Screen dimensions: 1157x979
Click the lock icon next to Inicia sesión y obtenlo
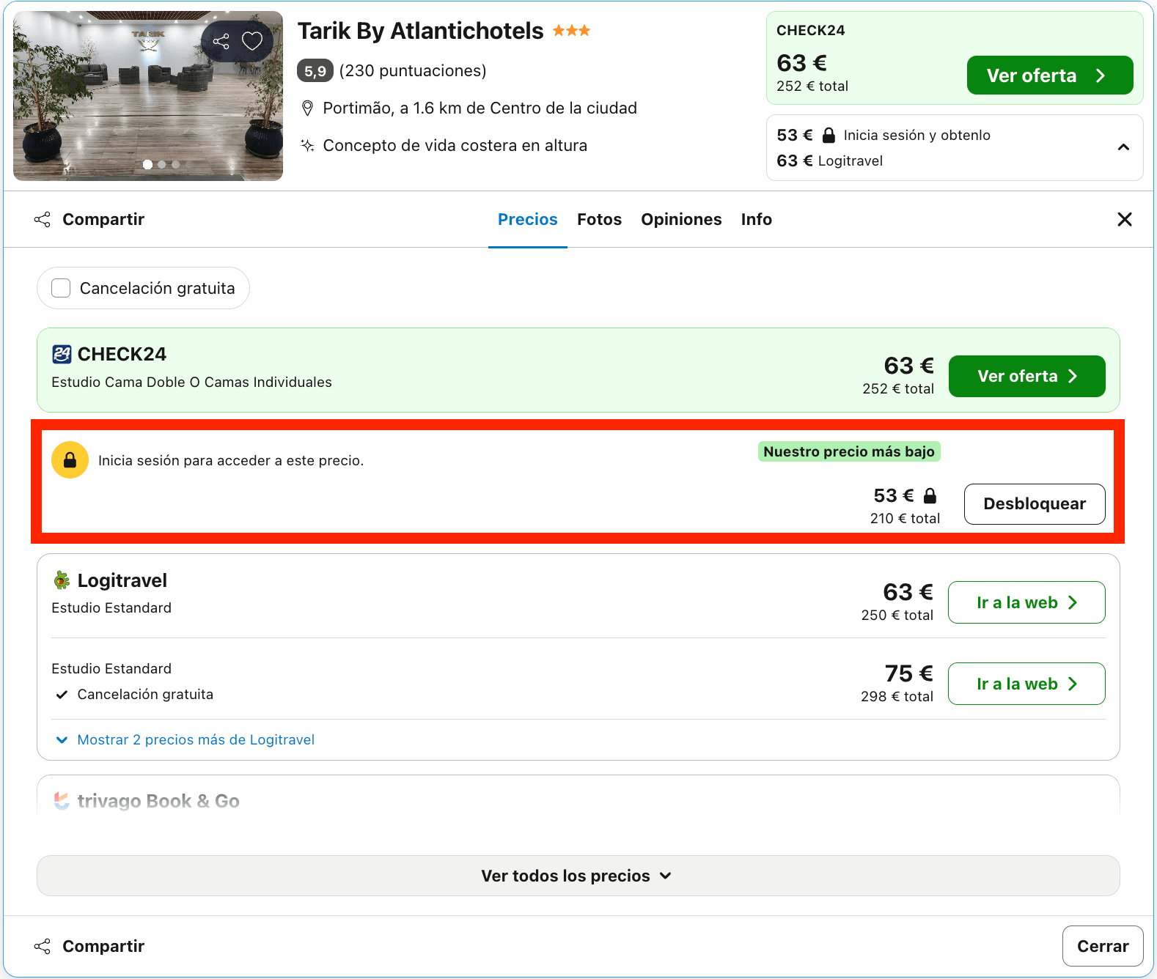[x=829, y=135]
